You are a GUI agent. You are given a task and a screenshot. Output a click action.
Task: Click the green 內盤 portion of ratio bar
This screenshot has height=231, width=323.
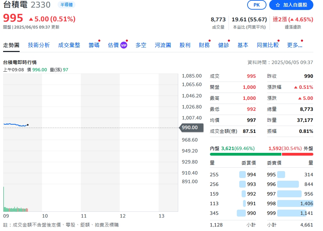(x=245, y=154)
